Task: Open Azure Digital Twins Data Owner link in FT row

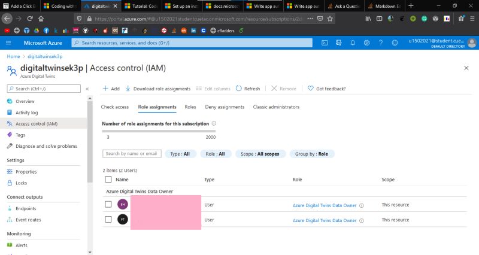Action: (325, 220)
